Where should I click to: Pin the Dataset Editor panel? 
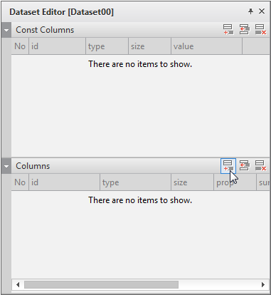(250, 11)
